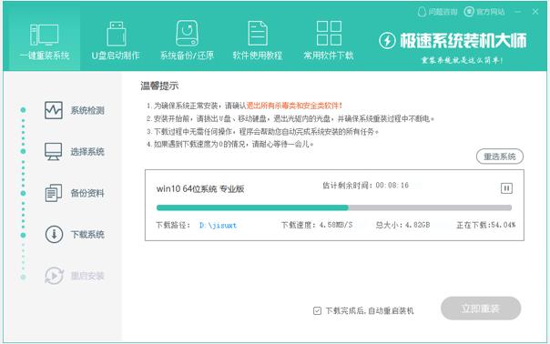Click the lightning bolt logo icon
This screenshot has width=550, height=344.
(x=387, y=41)
